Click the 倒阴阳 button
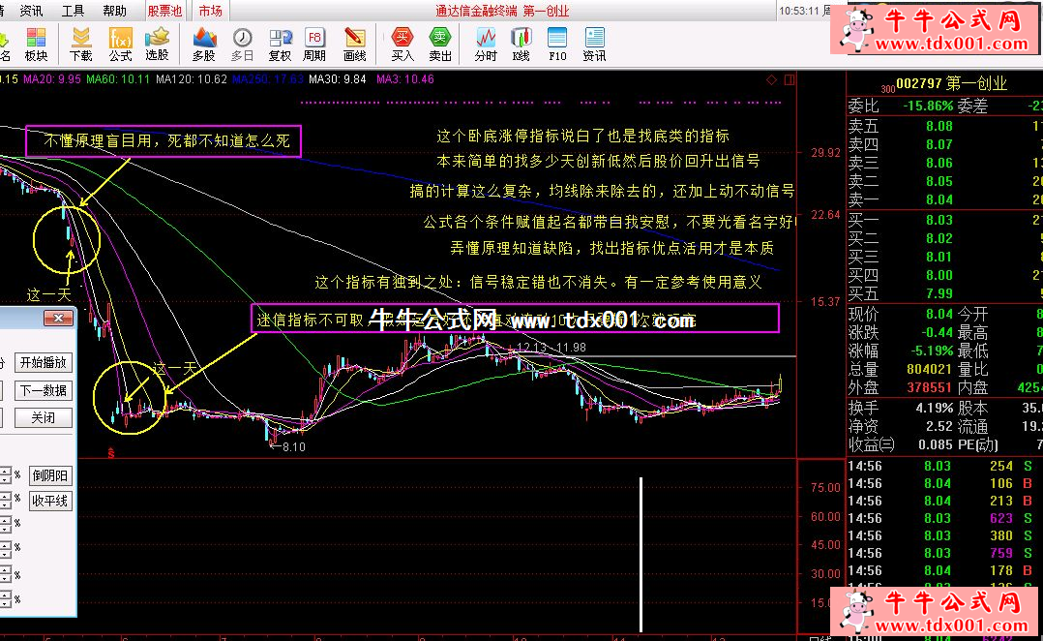 point(50,475)
